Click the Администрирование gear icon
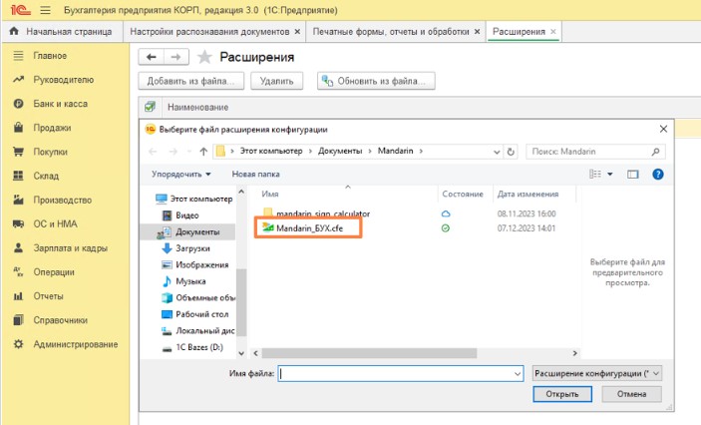701x425 pixels. 18,344
